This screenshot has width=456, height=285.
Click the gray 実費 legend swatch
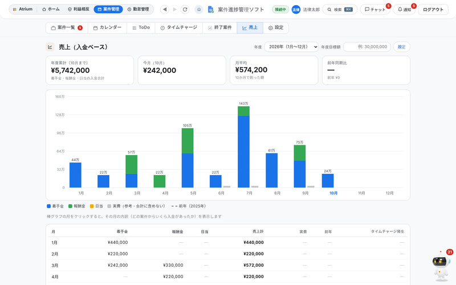coord(109,206)
